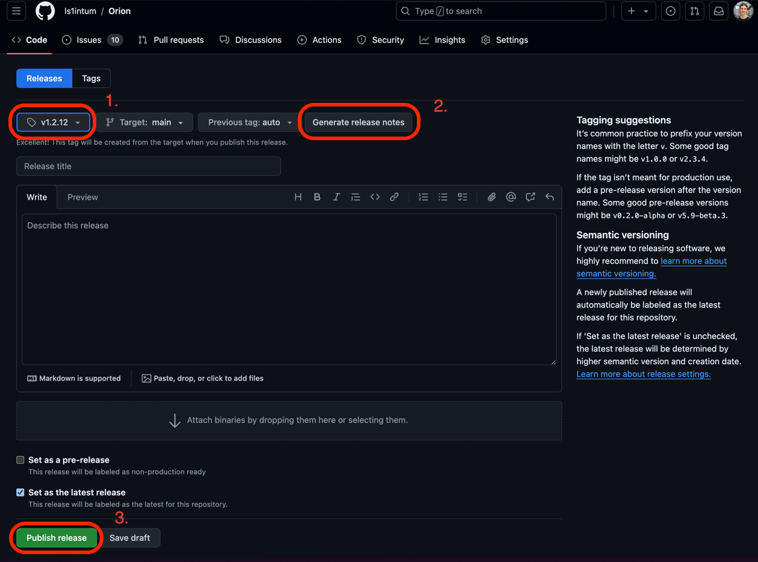Image resolution: width=758 pixels, height=562 pixels.
Task: Go to the Discussions tab
Action: coord(250,40)
